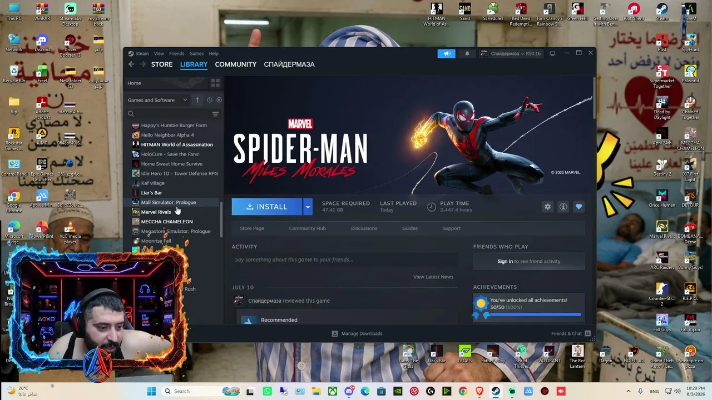Image resolution: width=712 pixels, height=400 pixels.
Task: View Latest News for the game
Action: tap(433, 277)
